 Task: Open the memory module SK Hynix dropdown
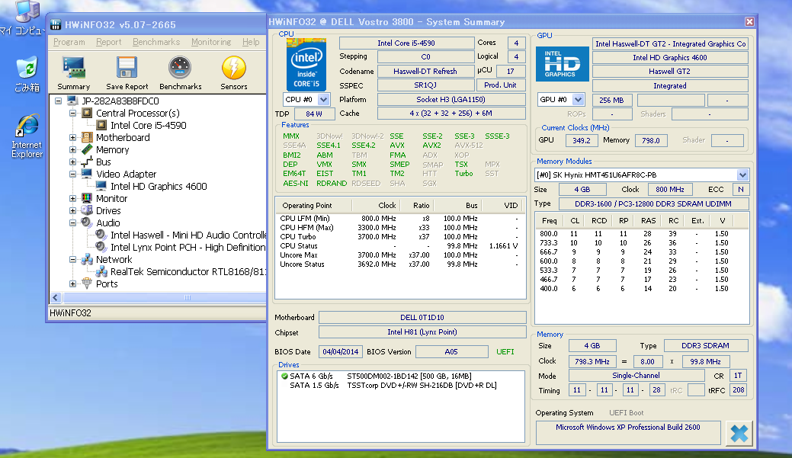tap(742, 175)
